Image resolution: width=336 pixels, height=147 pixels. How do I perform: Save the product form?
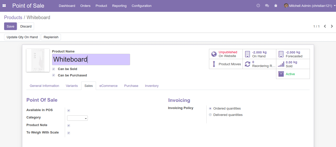click(10, 26)
